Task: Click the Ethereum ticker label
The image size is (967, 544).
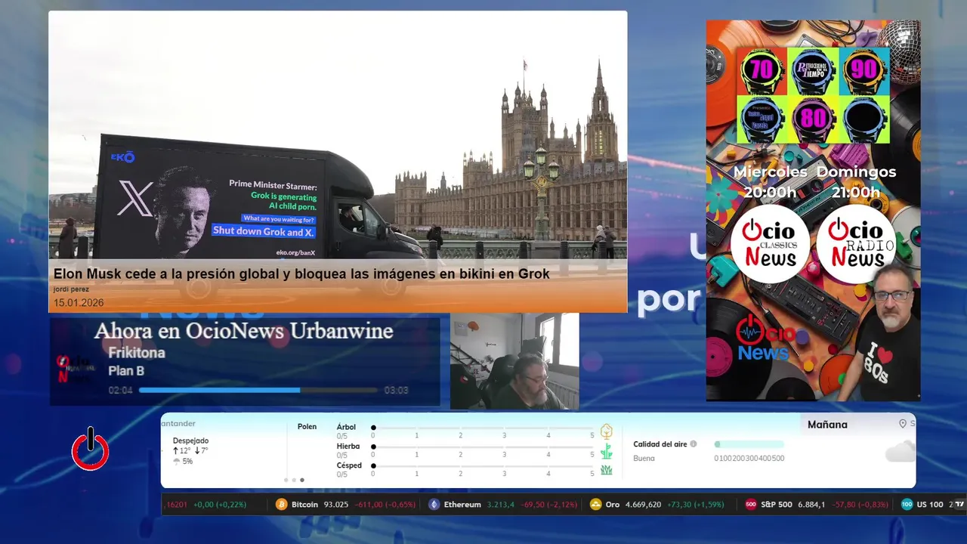Action: click(462, 505)
